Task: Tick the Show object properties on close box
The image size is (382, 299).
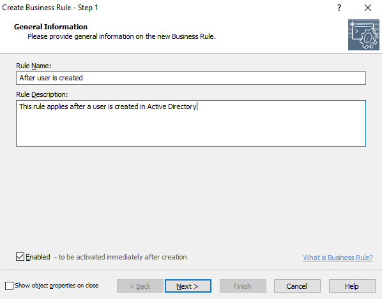Action: [9, 286]
